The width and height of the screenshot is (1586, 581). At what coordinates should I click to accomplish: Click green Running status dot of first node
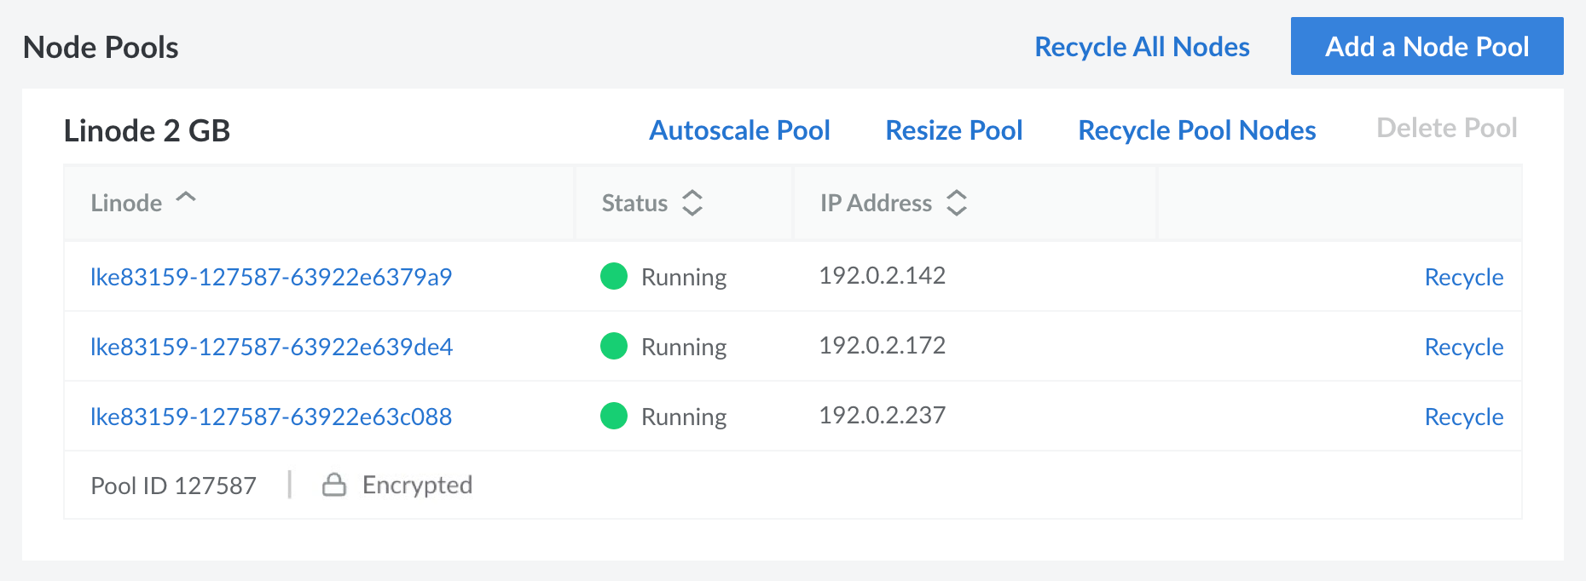tap(614, 276)
